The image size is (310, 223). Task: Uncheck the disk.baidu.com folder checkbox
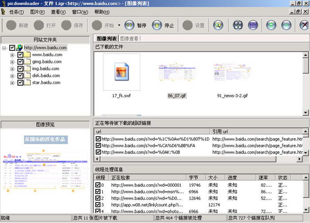tap(20, 76)
